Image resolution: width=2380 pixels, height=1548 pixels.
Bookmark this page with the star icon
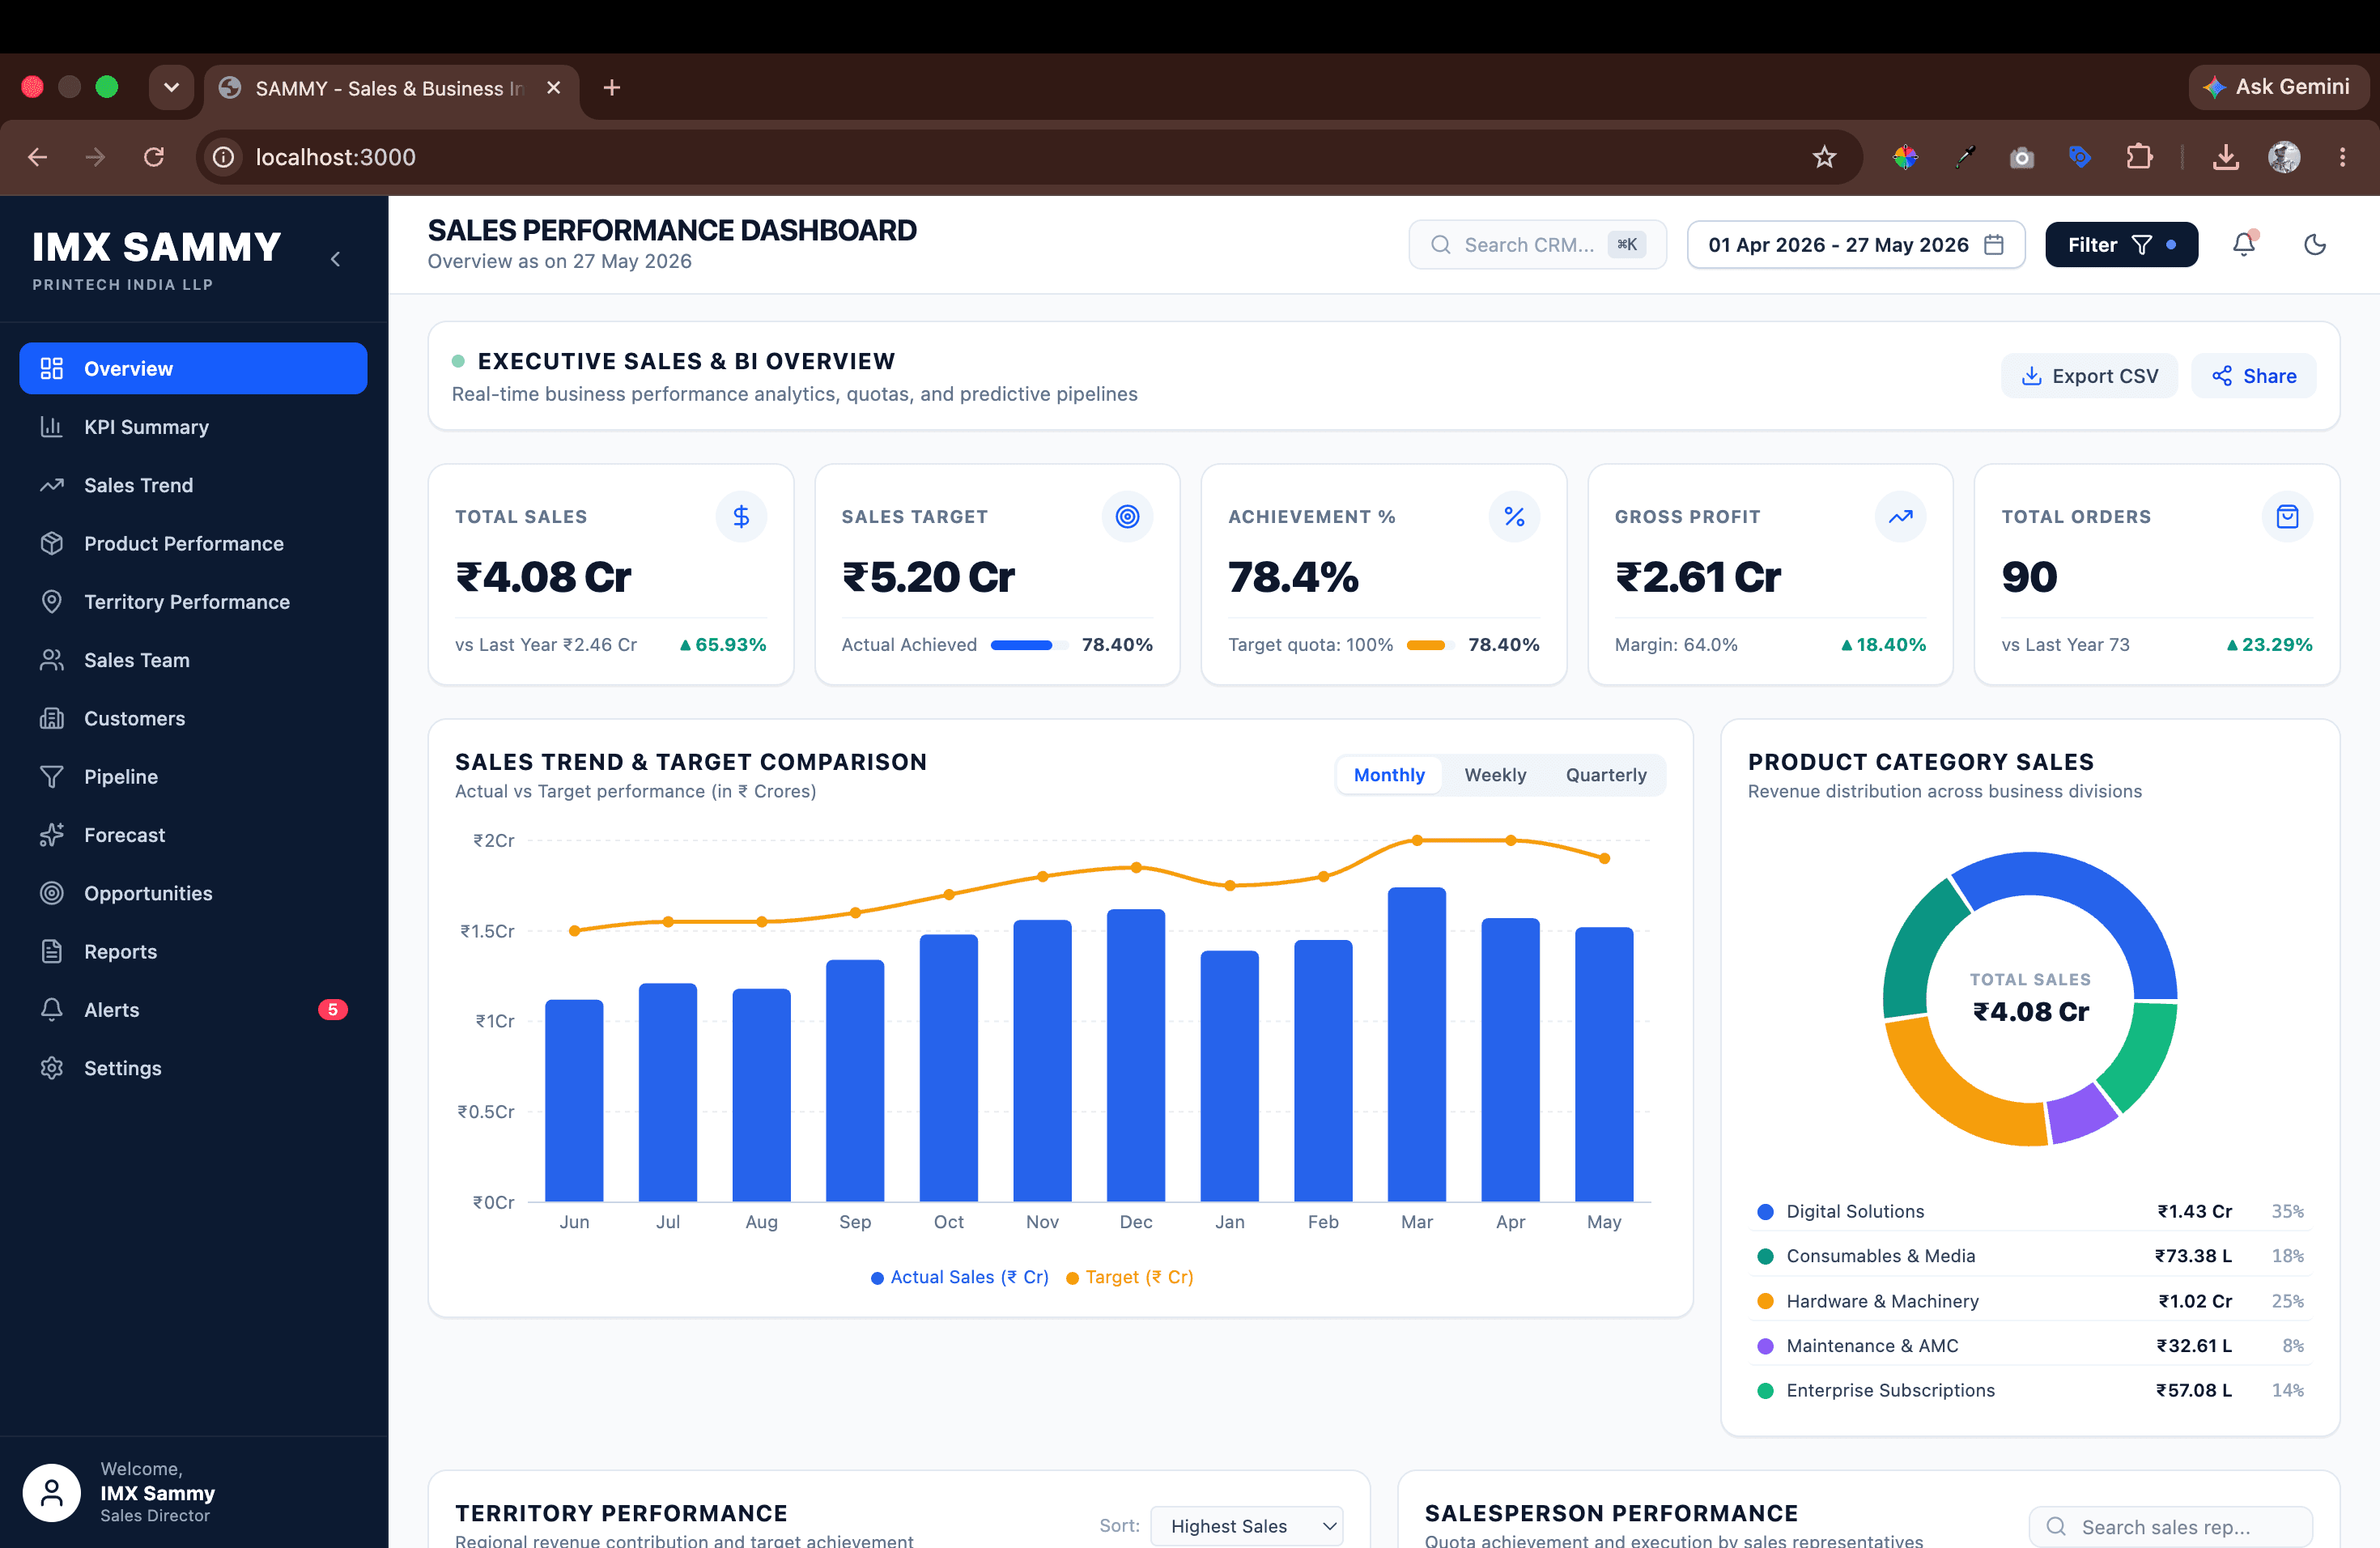pos(1825,157)
